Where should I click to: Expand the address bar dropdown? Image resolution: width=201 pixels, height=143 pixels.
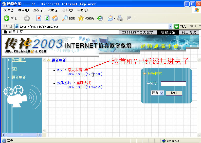point(171,26)
